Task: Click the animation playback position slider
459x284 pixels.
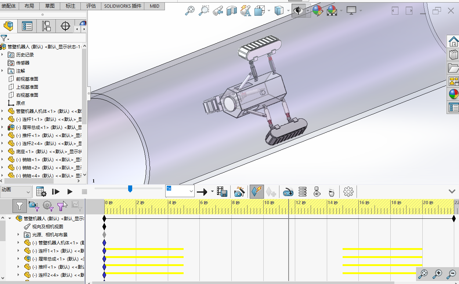Action: [130, 188]
